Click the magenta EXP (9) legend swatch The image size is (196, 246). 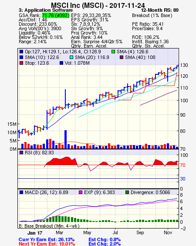[x=81, y=192]
